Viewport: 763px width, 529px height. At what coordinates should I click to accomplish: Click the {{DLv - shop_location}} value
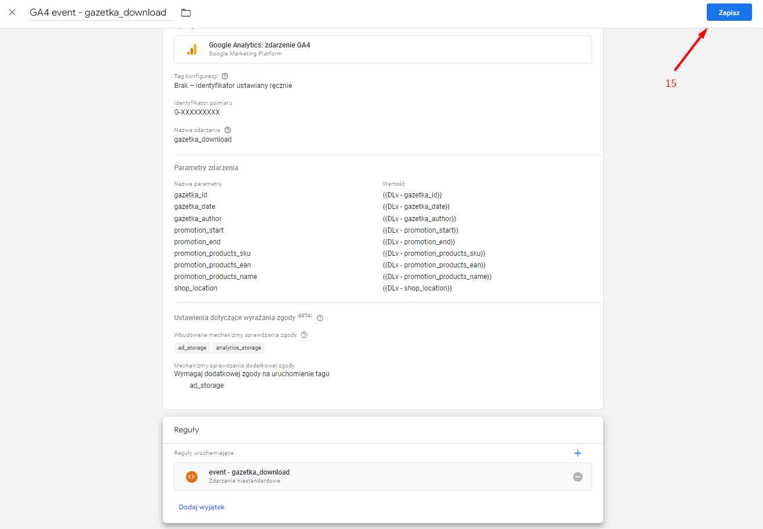coord(417,288)
